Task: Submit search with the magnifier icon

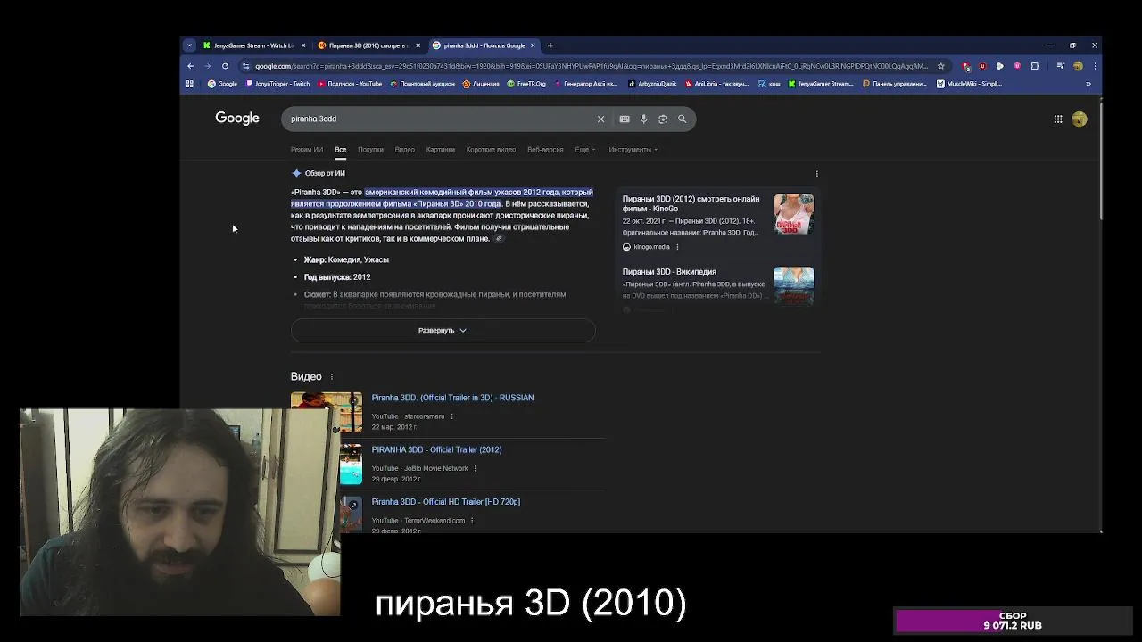Action: (x=682, y=119)
